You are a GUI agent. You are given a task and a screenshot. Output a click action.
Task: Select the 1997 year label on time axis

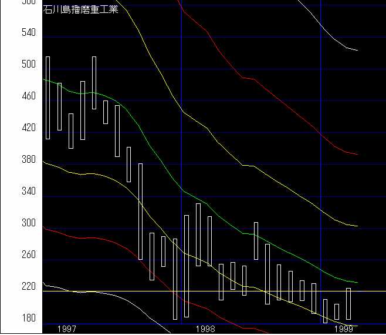(x=66, y=329)
